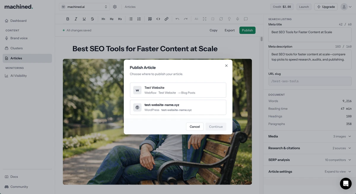Edit the Meta description field

310,59
